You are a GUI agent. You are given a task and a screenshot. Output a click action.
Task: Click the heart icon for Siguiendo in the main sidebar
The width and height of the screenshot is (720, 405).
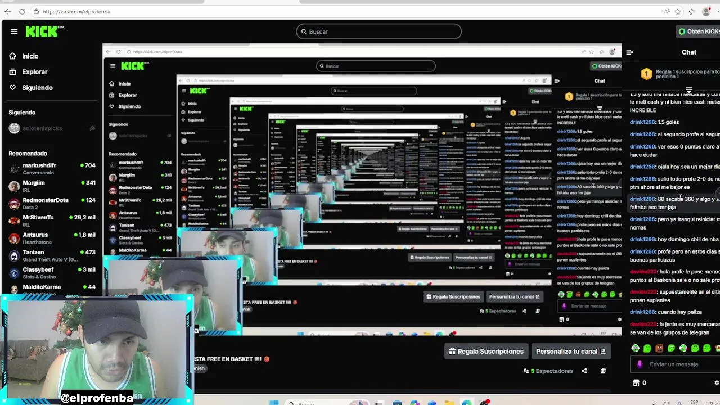point(12,88)
